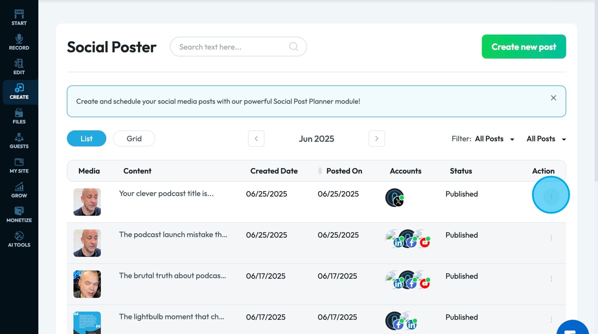598x334 pixels.
Task: Click the search magnifier icon
Action: (x=294, y=47)
